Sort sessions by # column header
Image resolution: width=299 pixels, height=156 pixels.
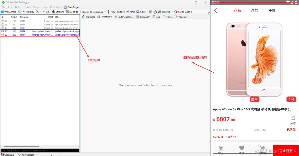5,17
